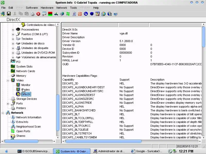Select System Slots in the tree
Screen dimensions: 206x154
click(x=24, y=66)
